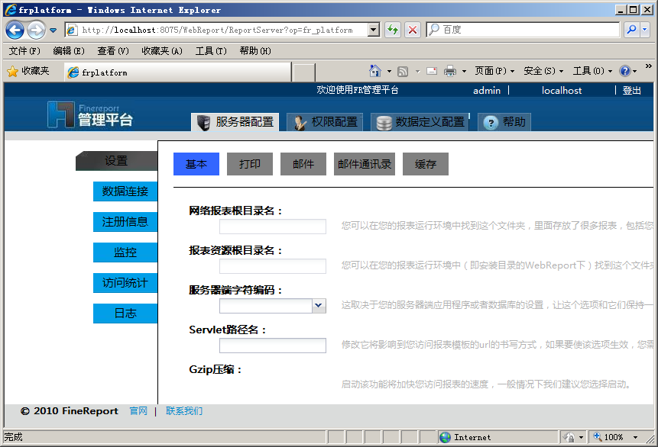Viewport: 658px width, 447px height.
Task: Click the Print icon
Action: pyautogui.click(x=450, y=71)
